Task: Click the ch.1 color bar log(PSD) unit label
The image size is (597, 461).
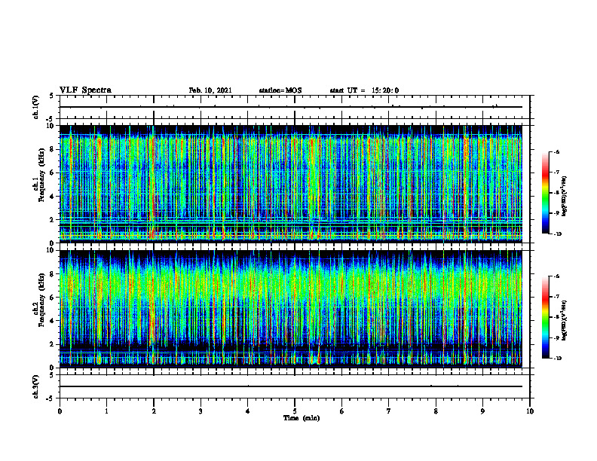Action: point(565,197)
